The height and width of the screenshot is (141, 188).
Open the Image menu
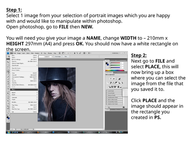(x=19, y=53)
